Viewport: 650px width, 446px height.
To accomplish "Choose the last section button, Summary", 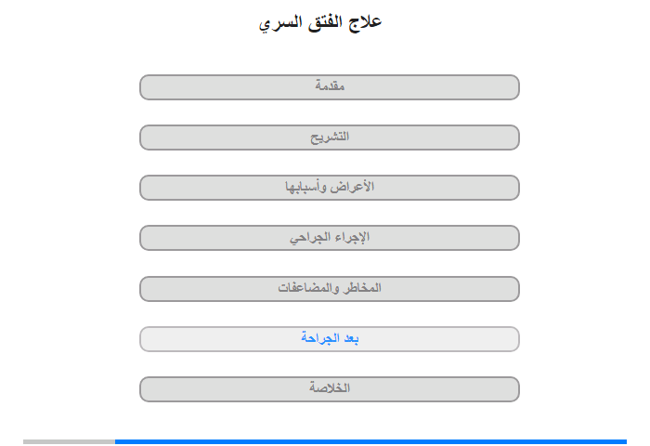I will (x=330, y=389).
